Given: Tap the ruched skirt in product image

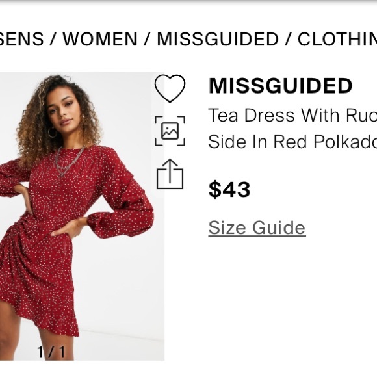Looking at the screenshot, I should (36, 276).
